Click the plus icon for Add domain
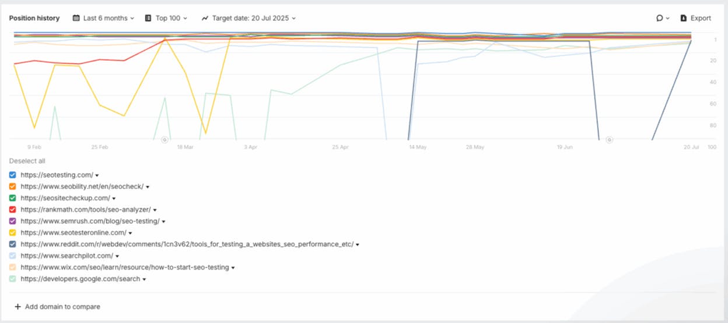Viewport: 728px width, 323px height. pos(17,307)
